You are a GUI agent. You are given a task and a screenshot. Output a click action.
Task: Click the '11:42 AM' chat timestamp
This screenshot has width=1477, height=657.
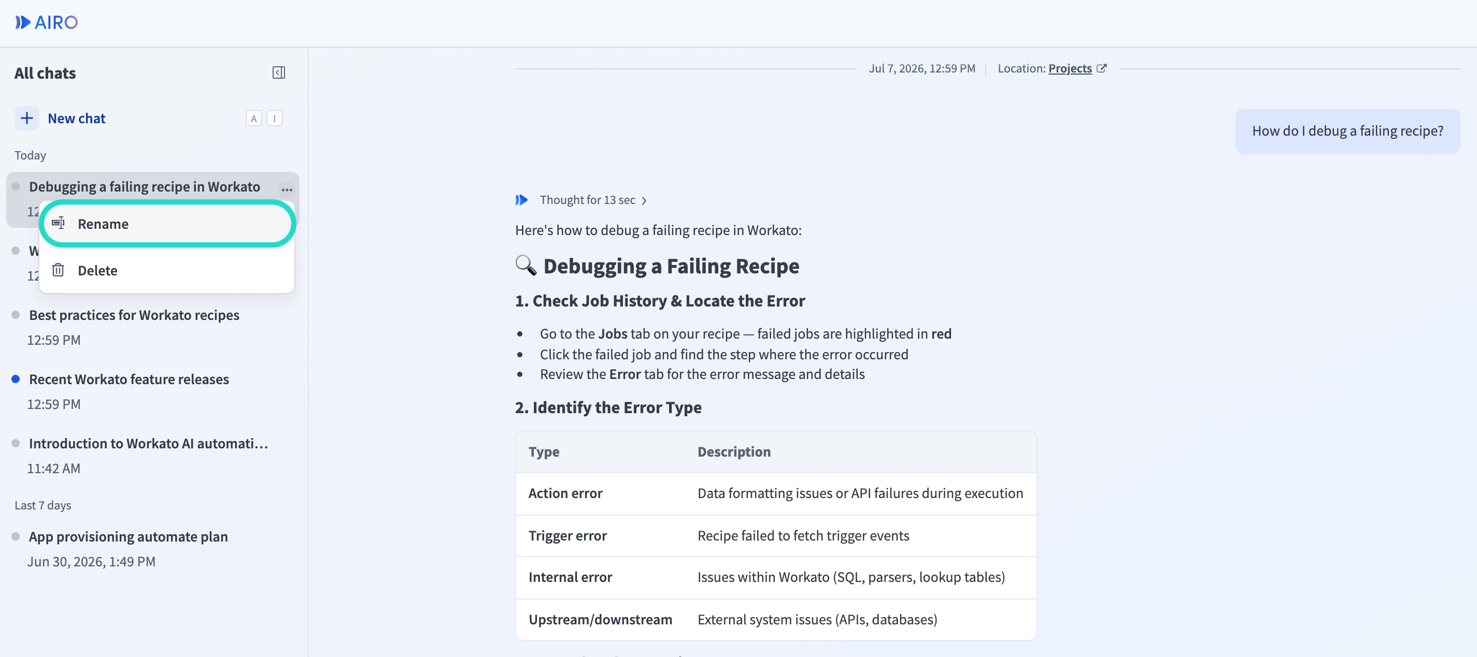[x=54, y=469]
